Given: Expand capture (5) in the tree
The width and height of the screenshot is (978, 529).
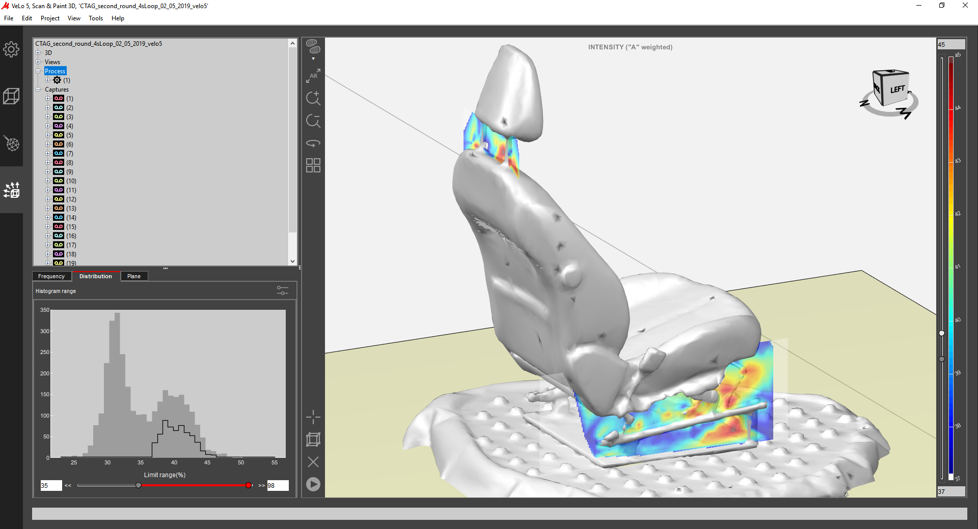Looking at the screenshot, I should click(48, 135).
